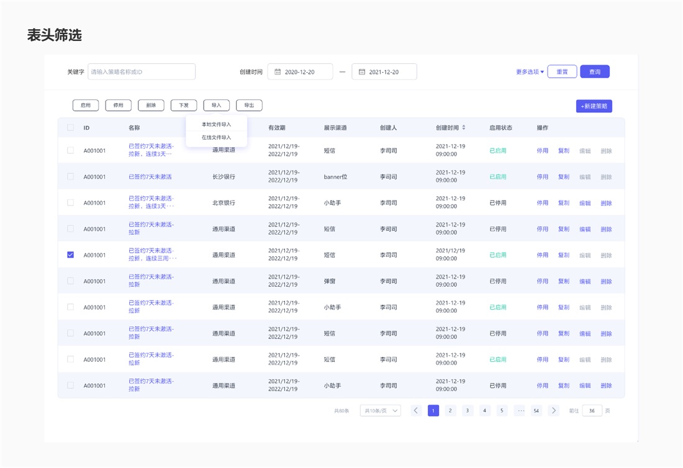Click the 导出 button
The width and height of the screenshot is (683, 468).
click(249, 106)
